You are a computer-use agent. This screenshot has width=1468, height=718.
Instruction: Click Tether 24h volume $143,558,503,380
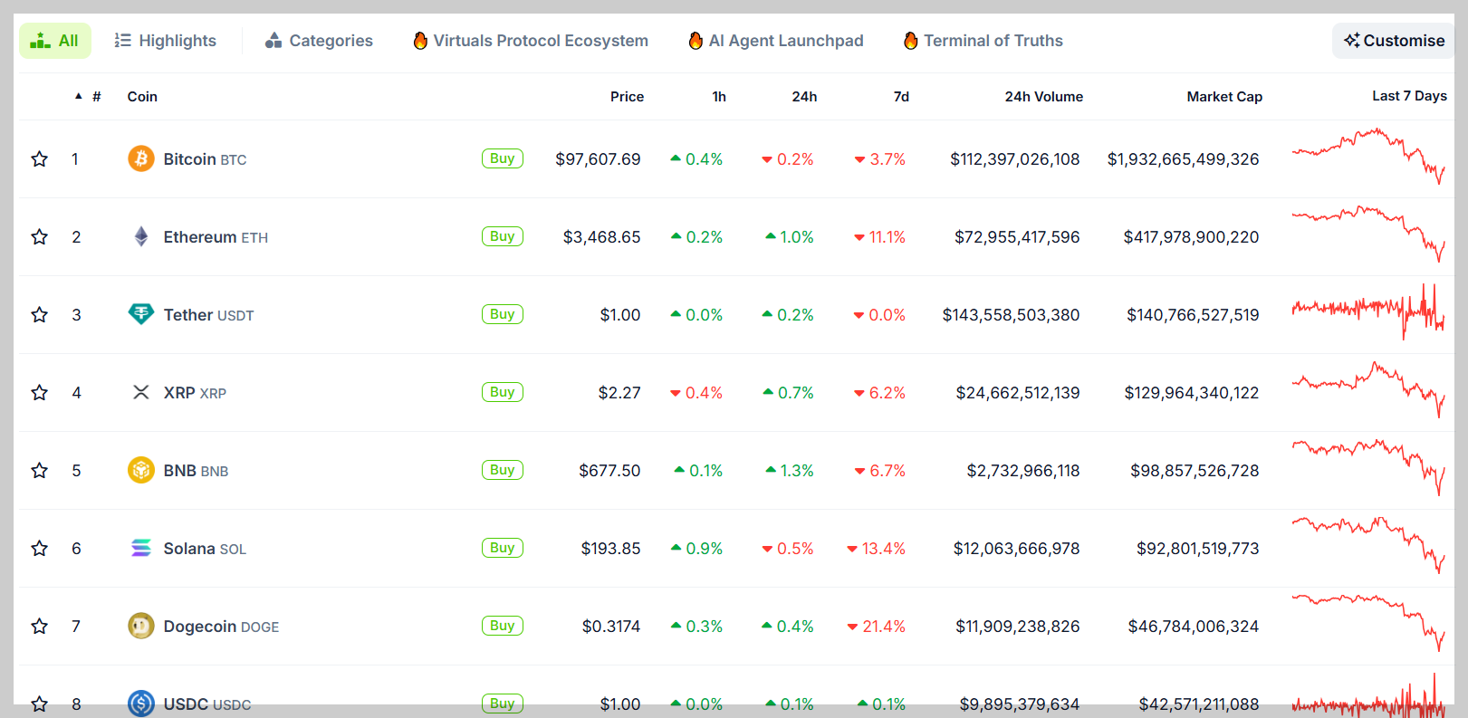1011,315
